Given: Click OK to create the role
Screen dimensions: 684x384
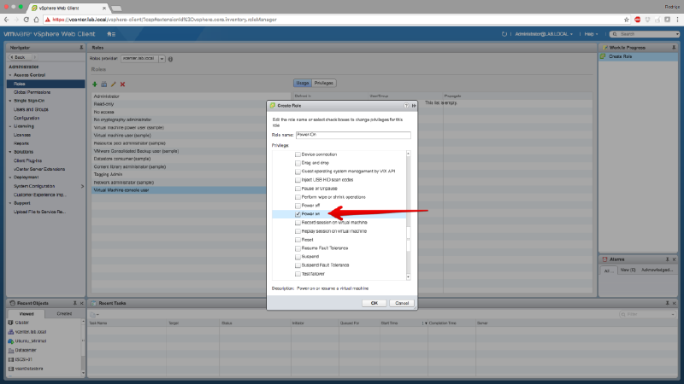Looking at the screenshot, I should 374,303.
